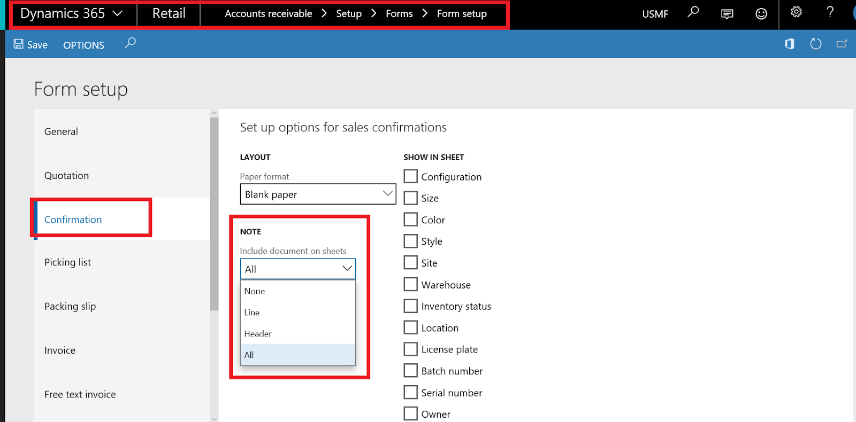Check the Batch number checkbox
856x422 pixels.
[411, 371]
